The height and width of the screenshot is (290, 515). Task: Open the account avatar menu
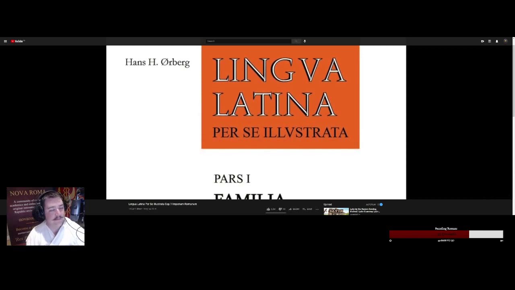[505, 41]
